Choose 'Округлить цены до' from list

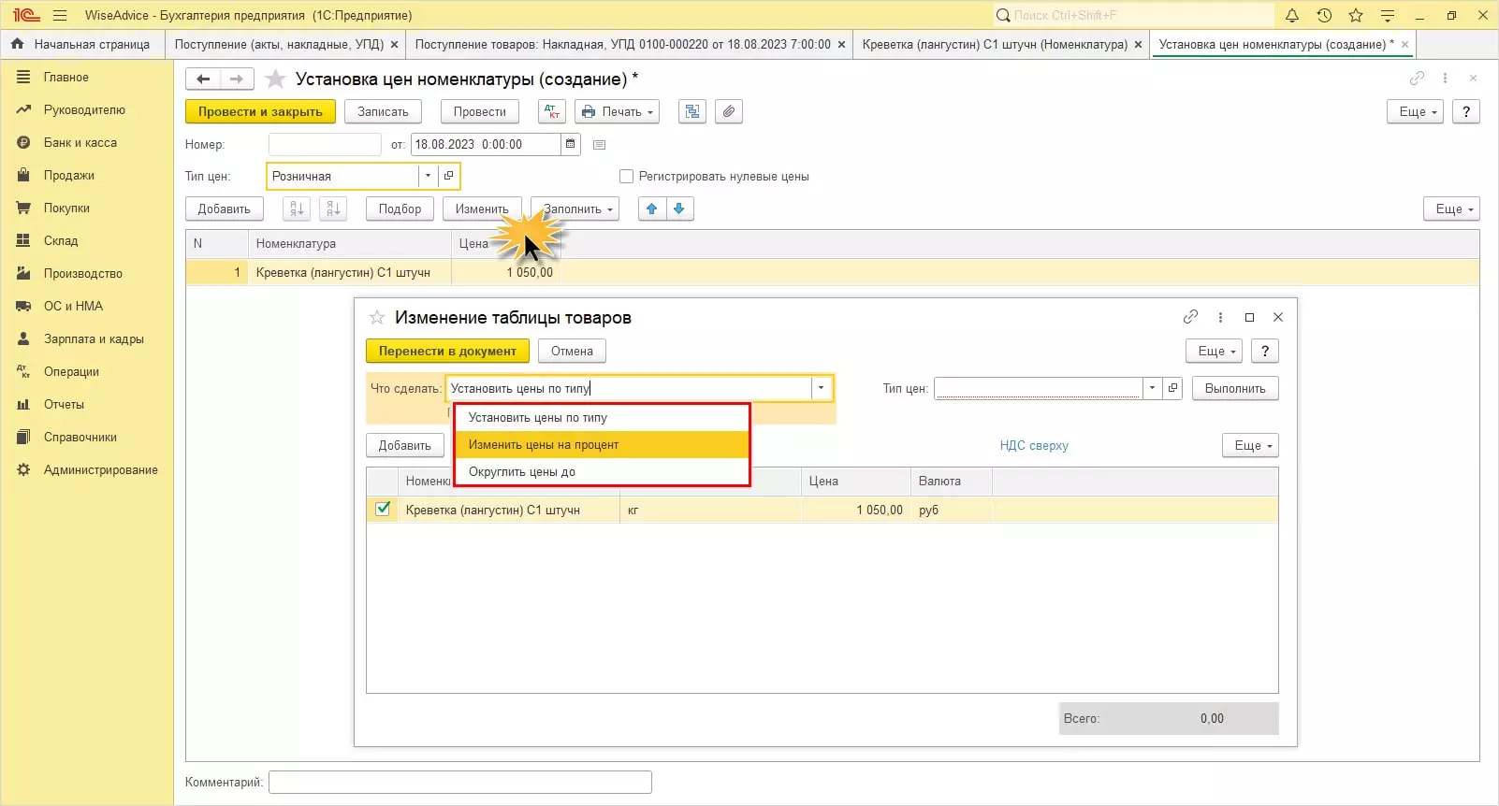[x=522, y=472]
